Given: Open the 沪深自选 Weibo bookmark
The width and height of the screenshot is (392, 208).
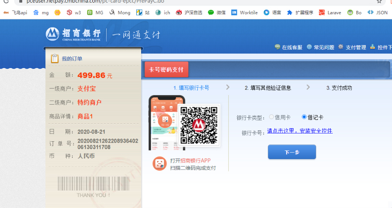Looking at the screenshot, I should click(189, 13).
